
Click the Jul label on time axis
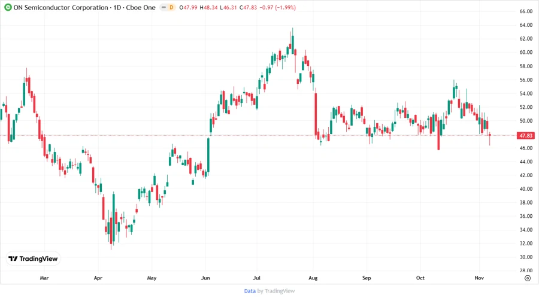tap(256, 278)
